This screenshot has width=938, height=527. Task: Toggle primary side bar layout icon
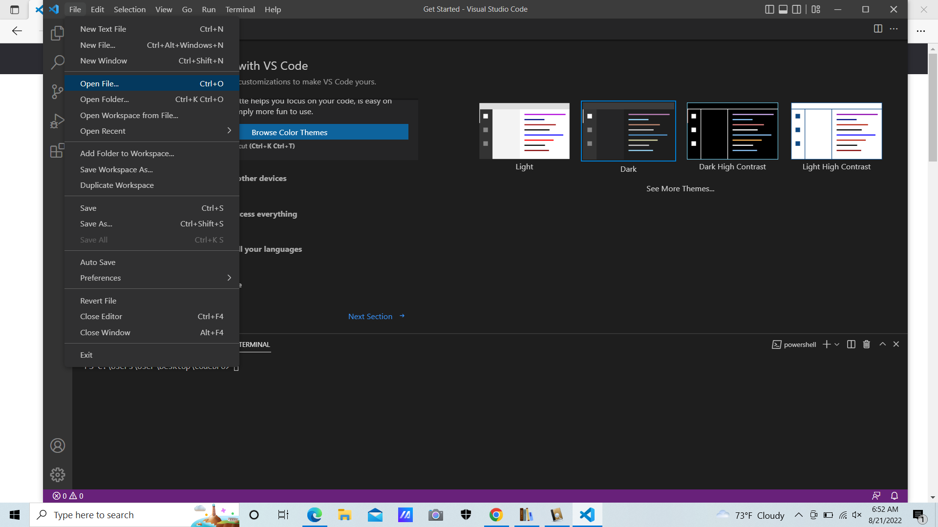point(769,9)
